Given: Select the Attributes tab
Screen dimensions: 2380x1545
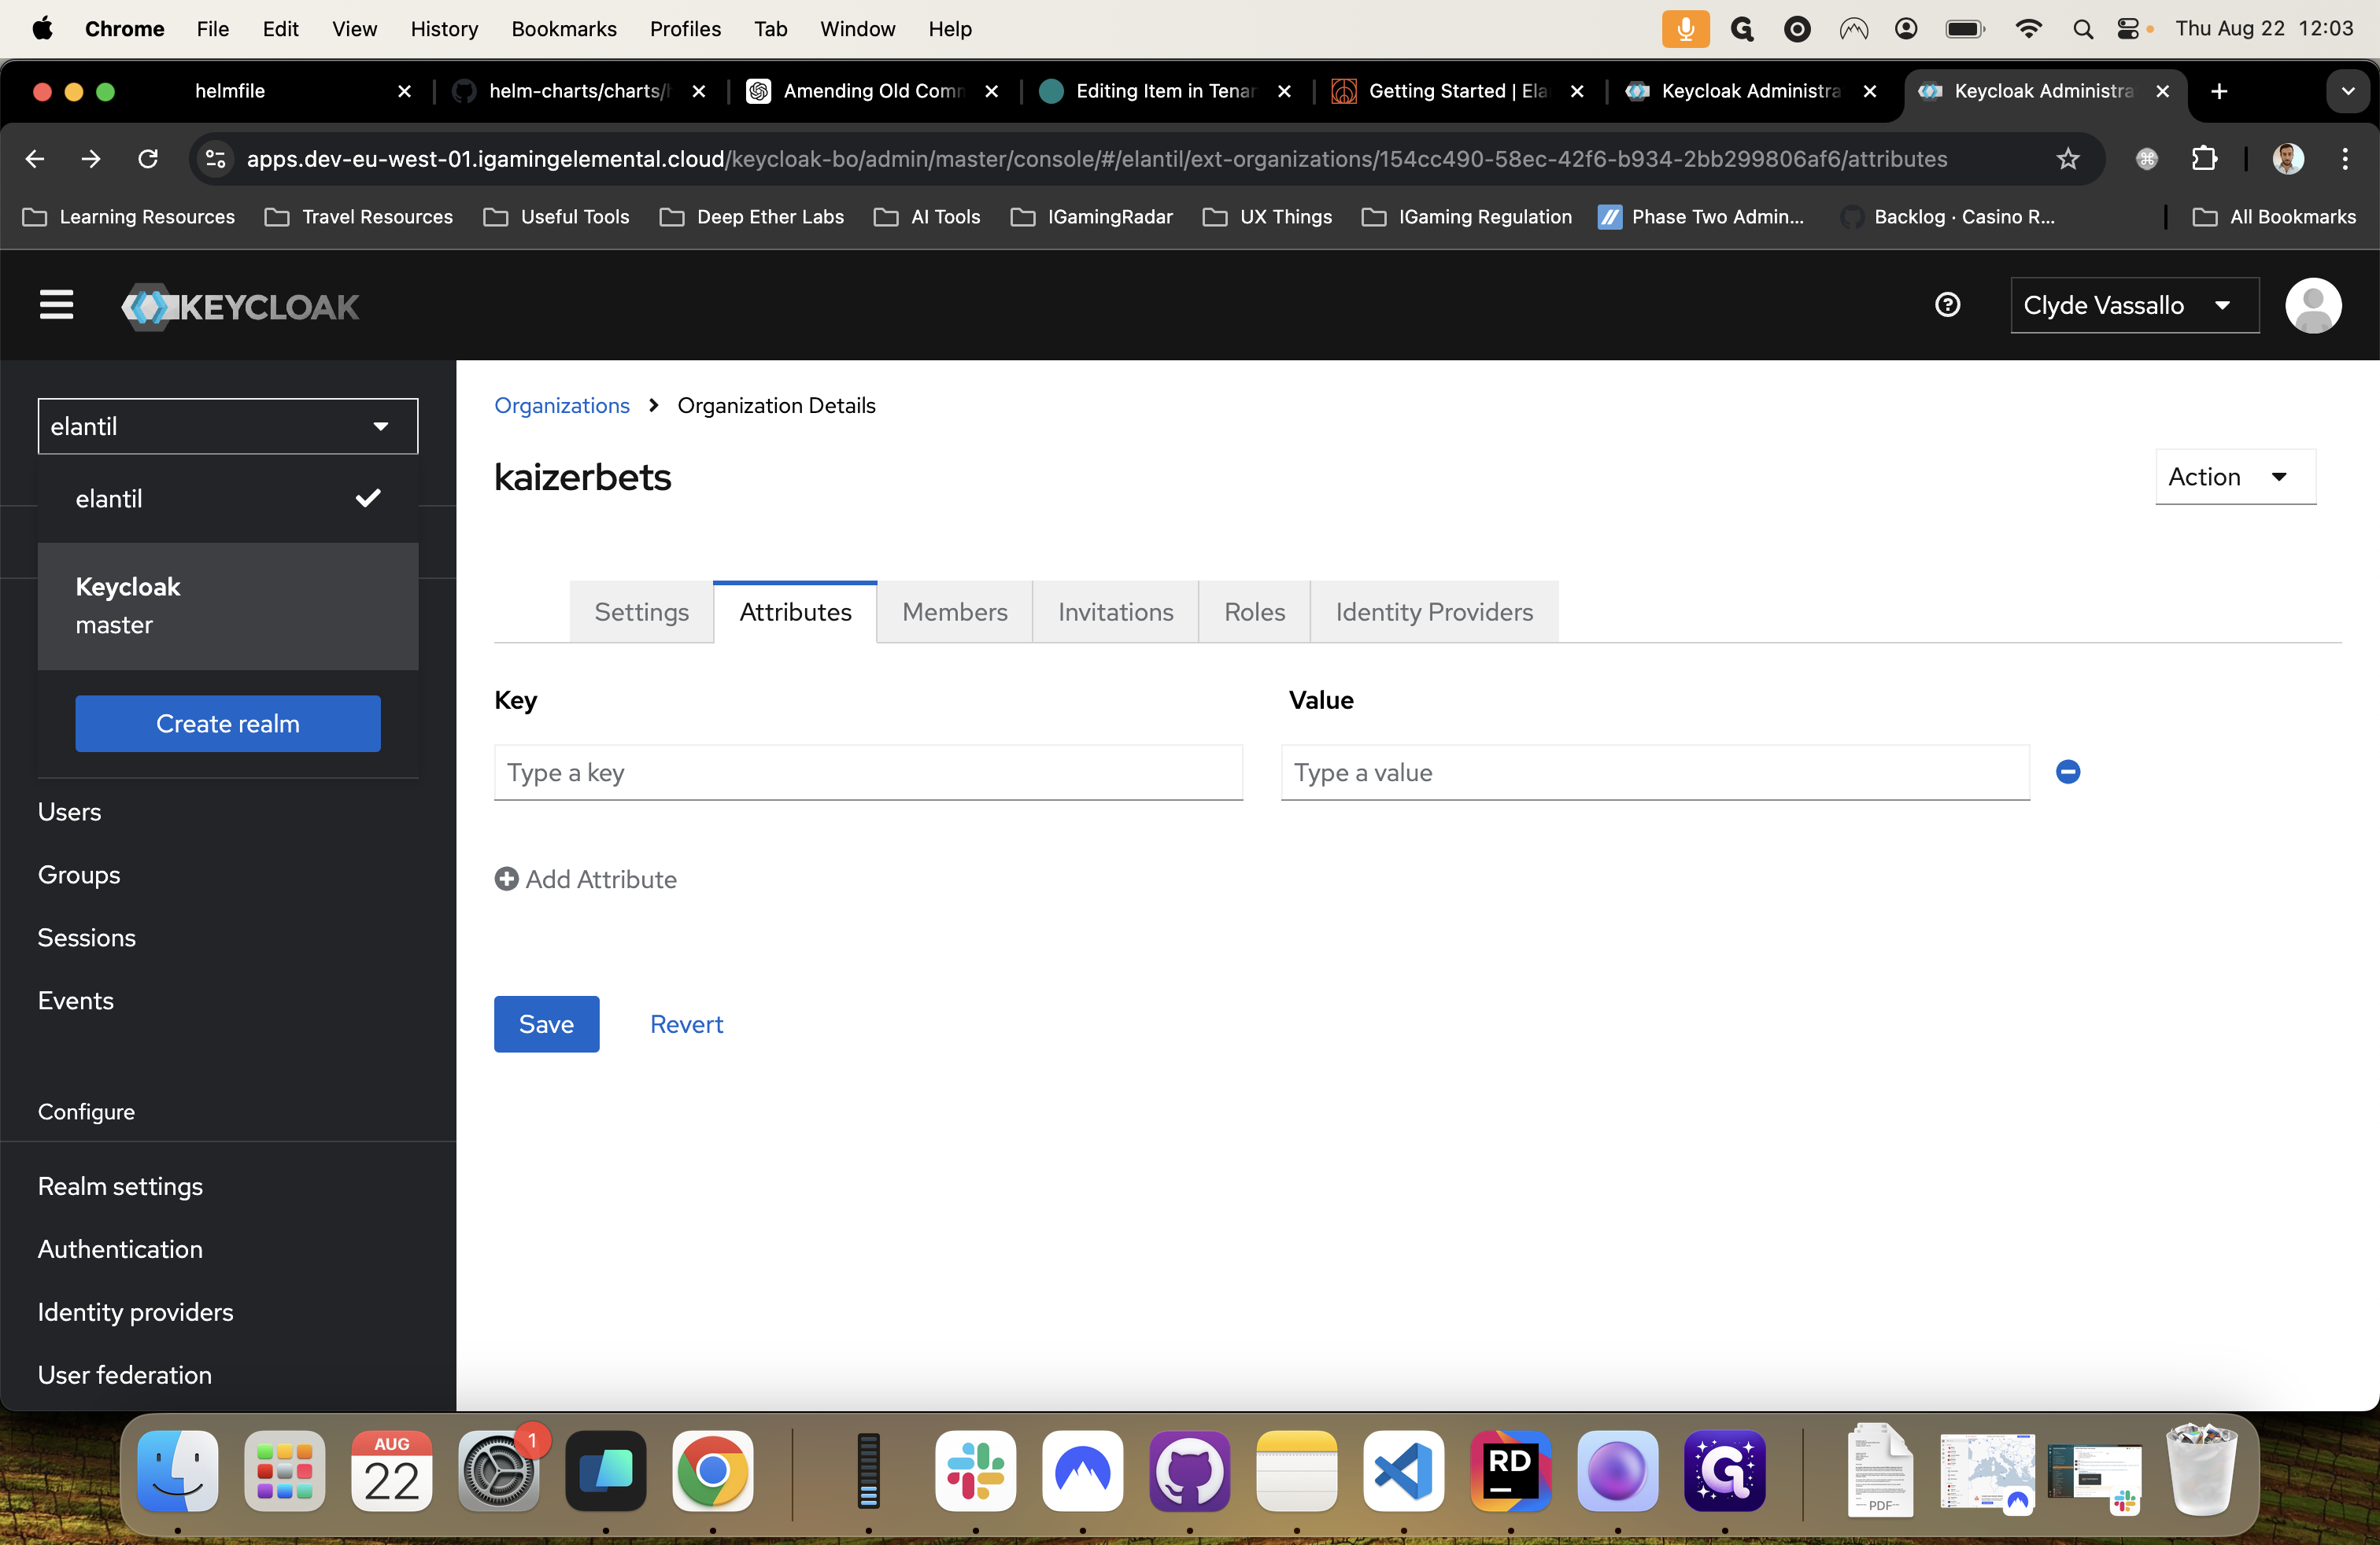Looking at the screenshot, I should [x=795, y=611].
